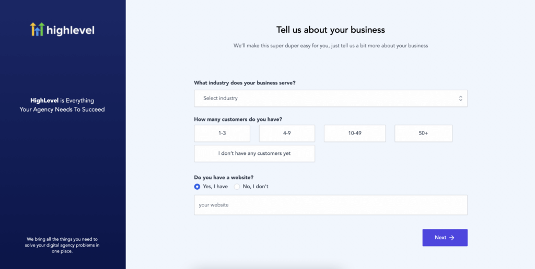Open the Select industry dropdown
Screen dimensions: 535x269
[x=331, y=99]
